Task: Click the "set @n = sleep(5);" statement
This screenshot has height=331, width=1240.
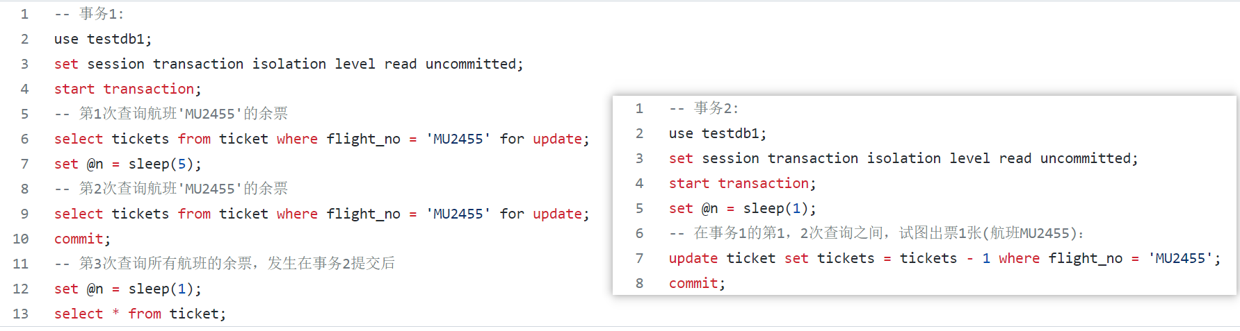Action: click(127, 164)
